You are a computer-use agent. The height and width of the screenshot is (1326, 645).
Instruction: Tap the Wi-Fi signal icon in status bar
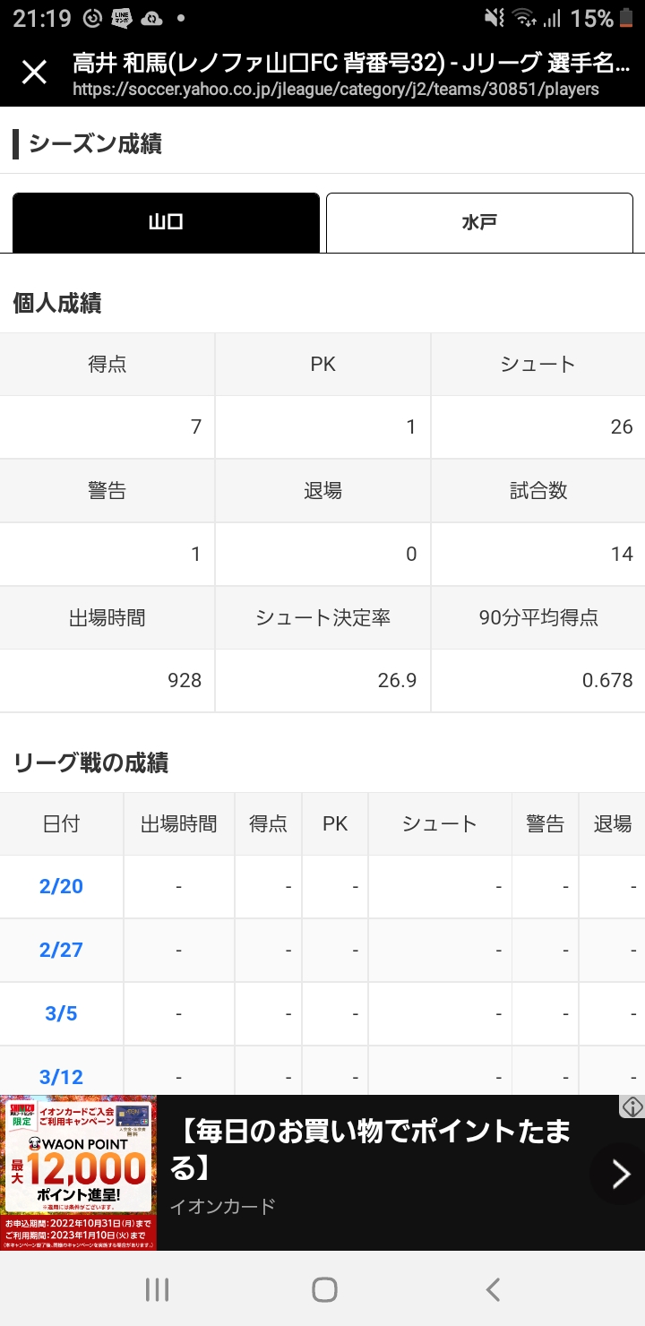tap(523, 18)
